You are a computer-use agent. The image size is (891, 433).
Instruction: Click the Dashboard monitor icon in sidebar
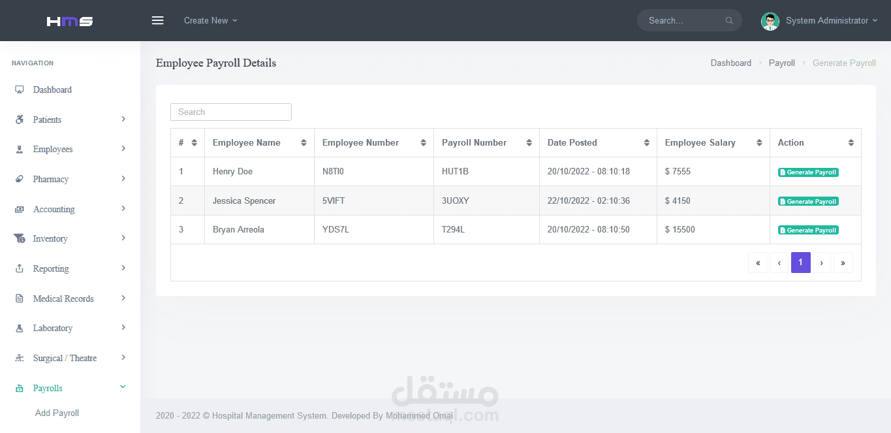pyautogui.click(x=20, y=89)
